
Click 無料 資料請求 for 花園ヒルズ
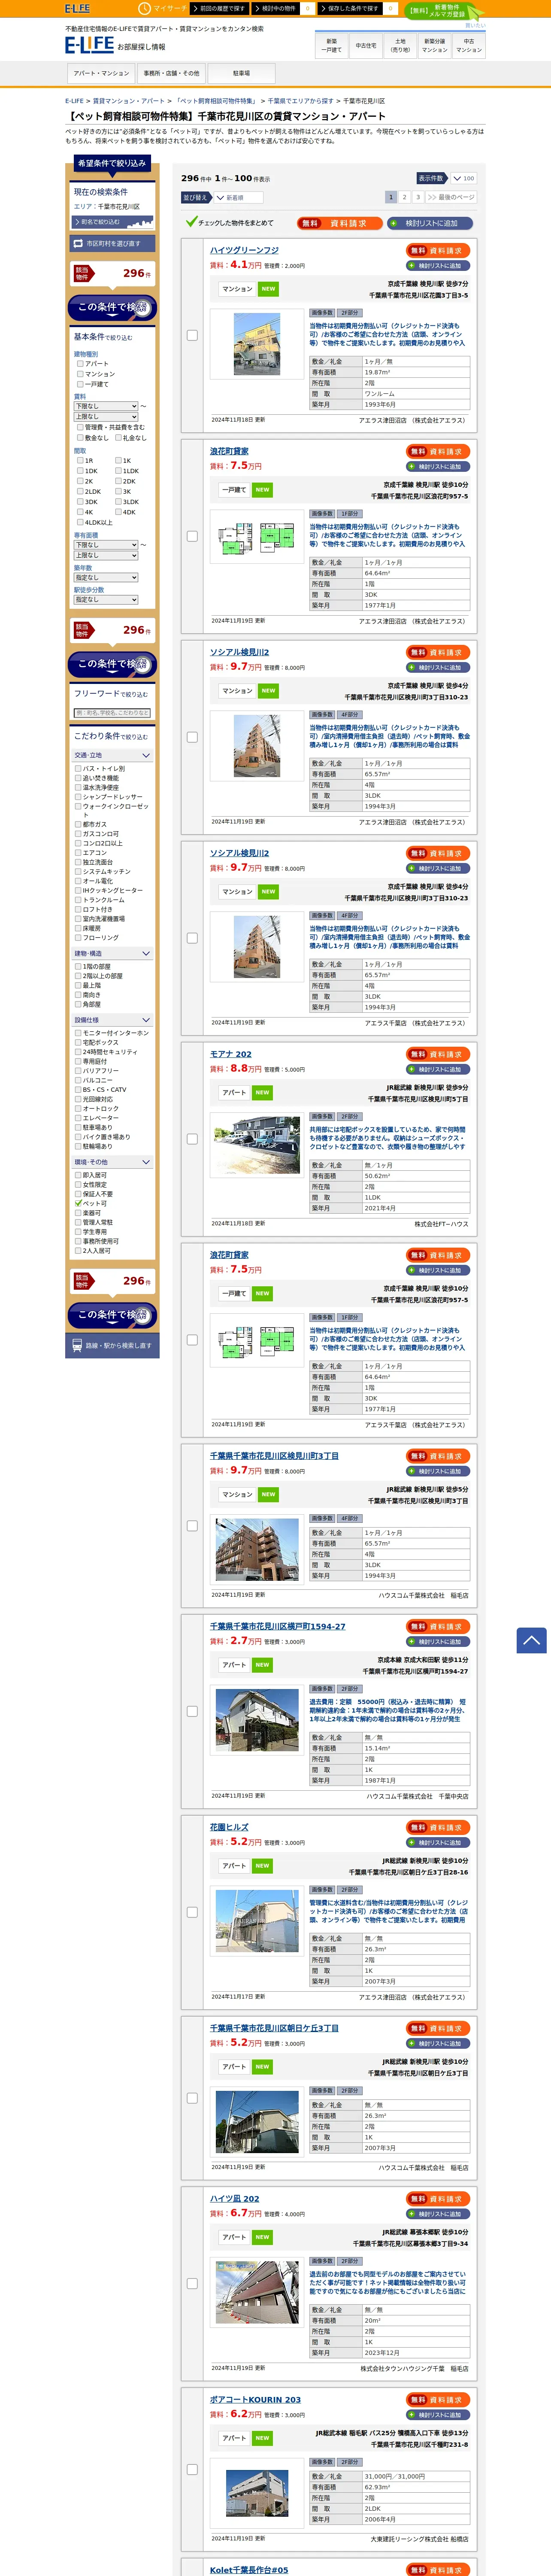[438, 1827]
